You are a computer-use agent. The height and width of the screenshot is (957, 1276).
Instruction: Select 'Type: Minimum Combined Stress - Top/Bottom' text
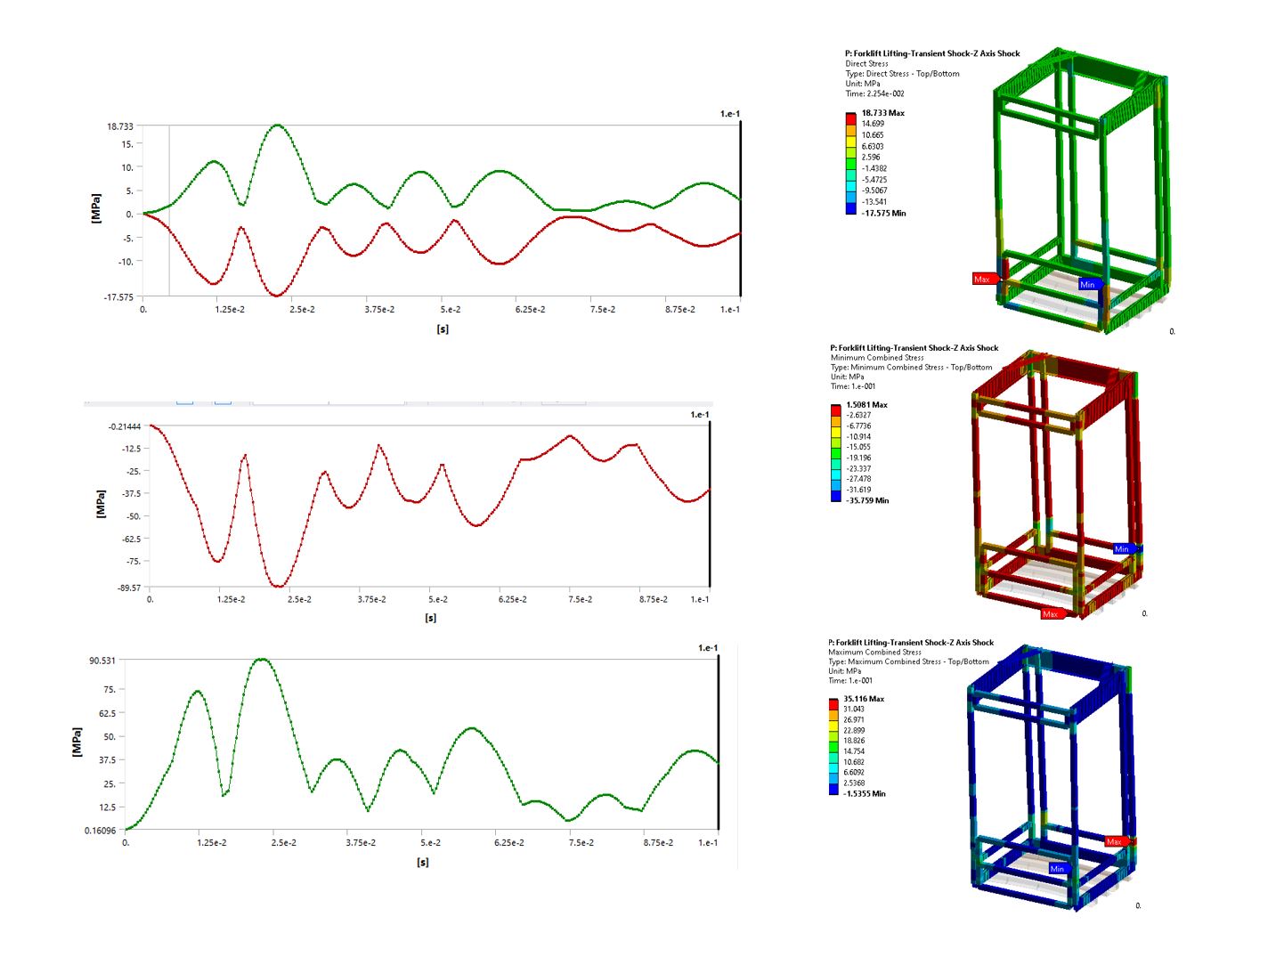[x=911, y=367]
